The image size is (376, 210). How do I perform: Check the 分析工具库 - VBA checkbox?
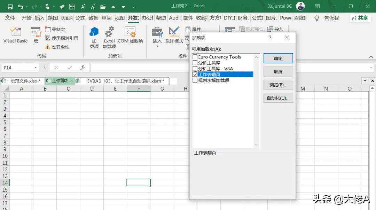click(195, 69)
